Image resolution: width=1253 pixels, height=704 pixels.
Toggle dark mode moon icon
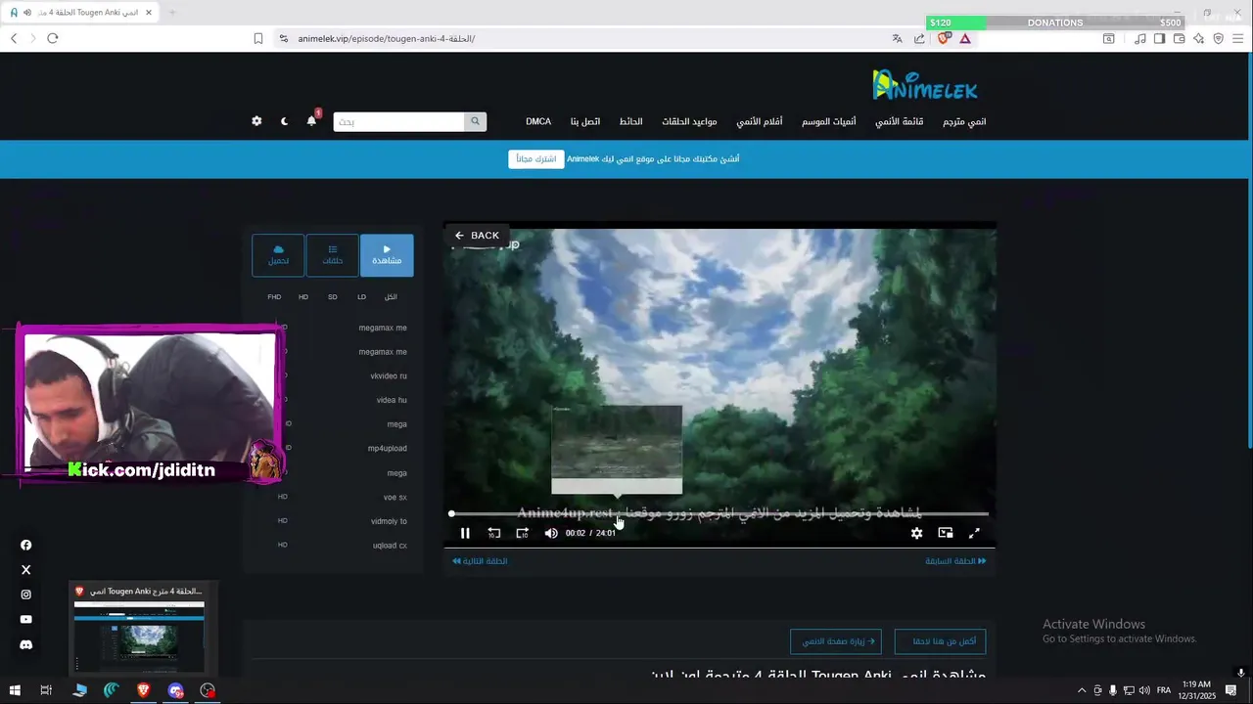(x=284, y=121)
